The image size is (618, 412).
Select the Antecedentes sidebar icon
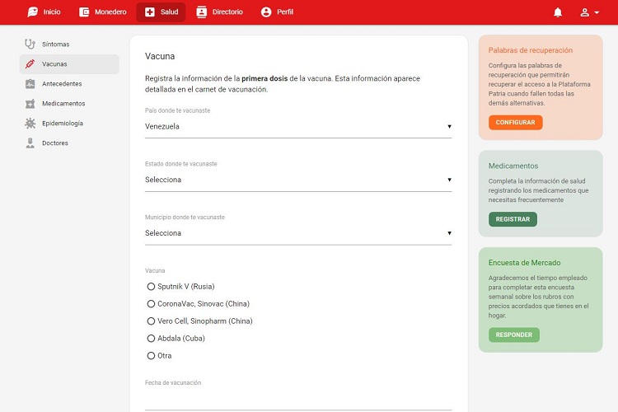point(30,83)
